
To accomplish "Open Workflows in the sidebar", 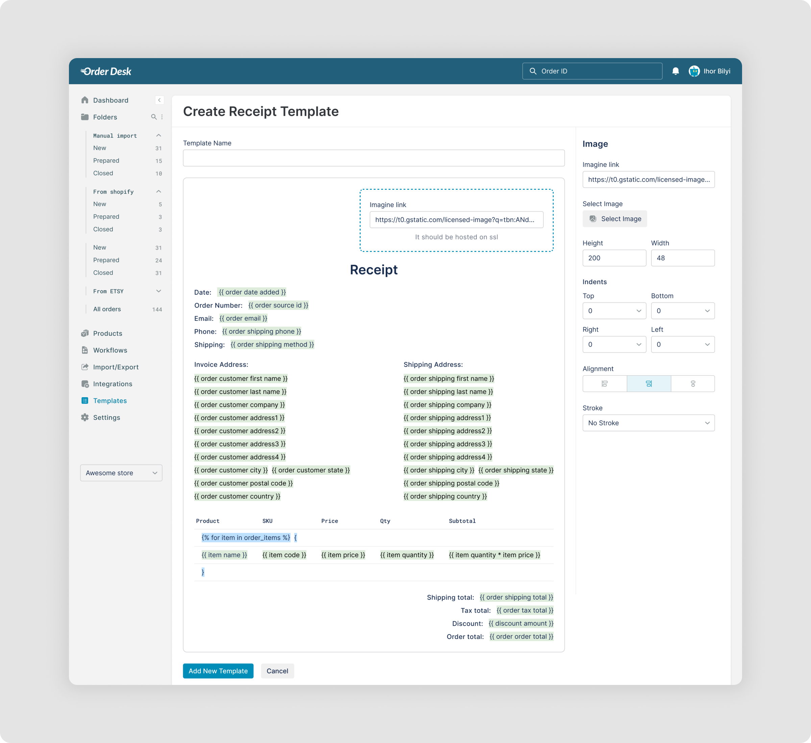I will point(110,350).
